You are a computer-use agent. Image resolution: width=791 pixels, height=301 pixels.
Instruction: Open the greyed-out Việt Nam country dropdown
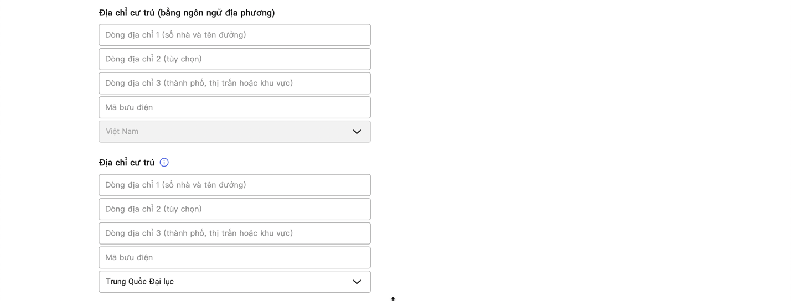pos(234,132)
